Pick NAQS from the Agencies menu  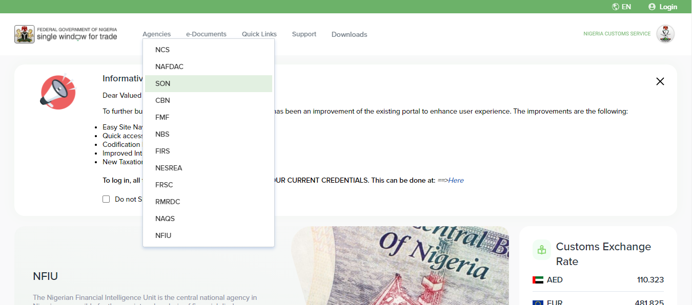[x=209, y=219]
